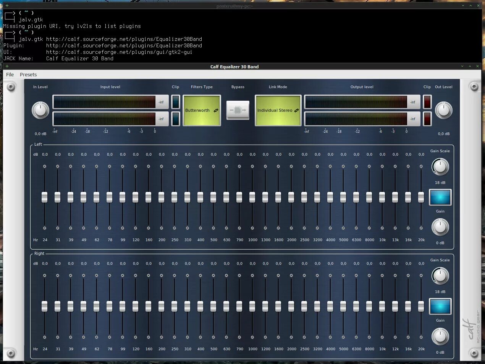Close the terminal window

pos(478,6)
